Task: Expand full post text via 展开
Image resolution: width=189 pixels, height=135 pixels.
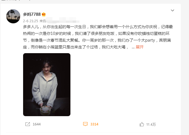Action: click(140, 47)
